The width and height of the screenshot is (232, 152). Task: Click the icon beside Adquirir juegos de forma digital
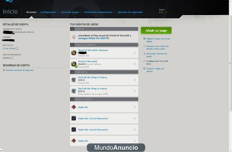pos(144,39)
